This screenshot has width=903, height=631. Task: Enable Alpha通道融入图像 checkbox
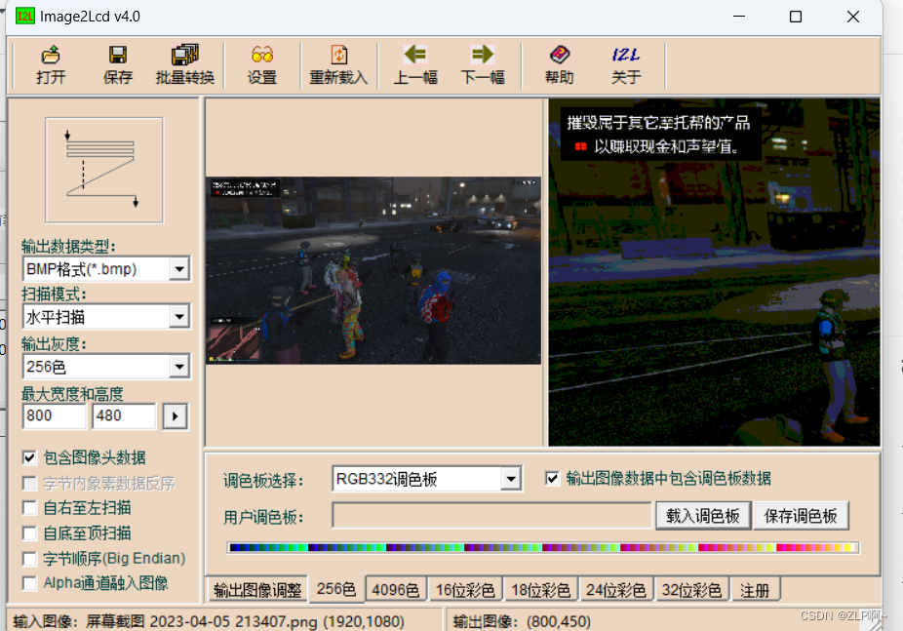coord(29,583)
